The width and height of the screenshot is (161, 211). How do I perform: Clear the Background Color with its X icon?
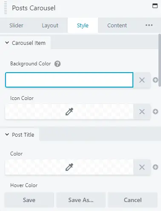142,80
